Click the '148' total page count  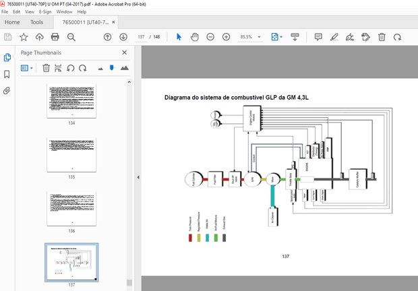(156, 37)
